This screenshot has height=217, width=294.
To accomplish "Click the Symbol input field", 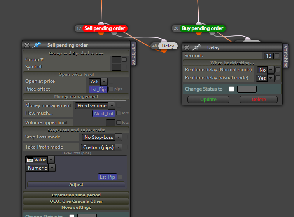I will 116,67.
